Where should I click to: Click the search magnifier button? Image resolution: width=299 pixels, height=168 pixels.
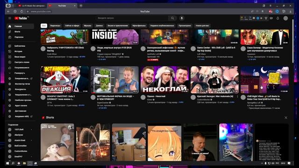pos(172,18)
